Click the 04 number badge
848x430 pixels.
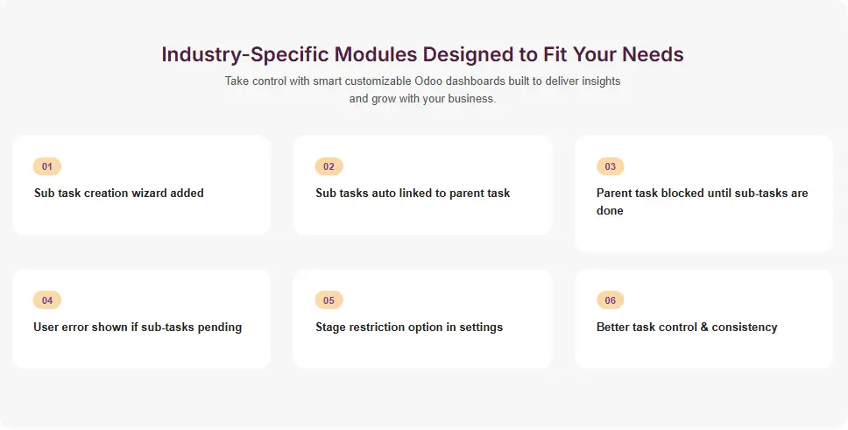point(47,300)
